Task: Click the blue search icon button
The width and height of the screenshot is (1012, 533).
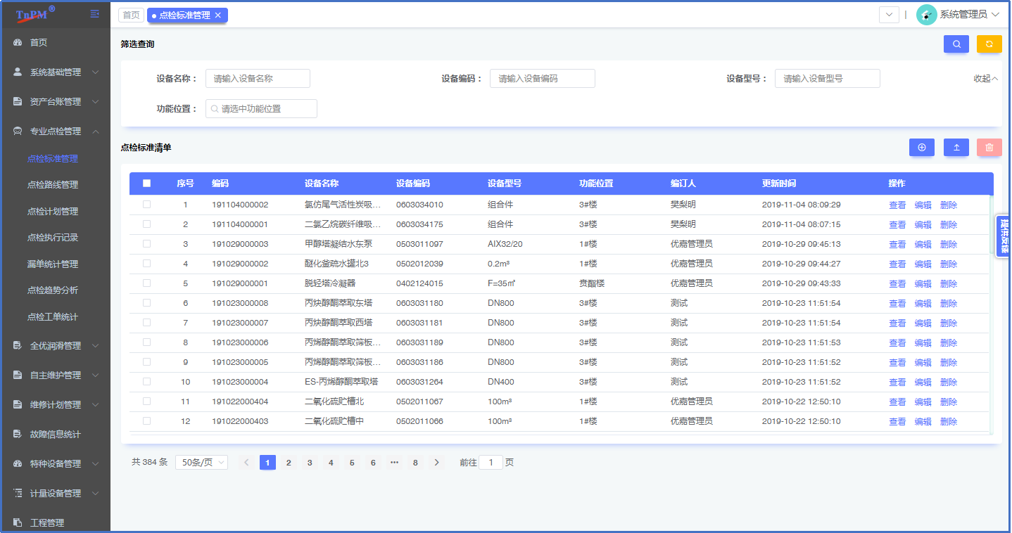Action: click(x=956, y=44)
